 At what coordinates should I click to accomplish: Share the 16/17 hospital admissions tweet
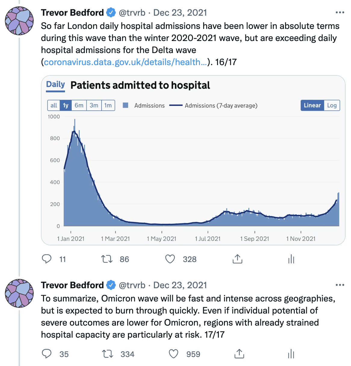click(238, 259)
